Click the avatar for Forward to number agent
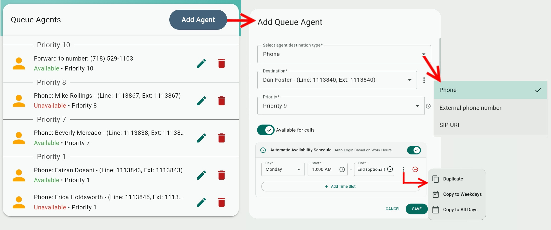 click(x=19, y=63)
